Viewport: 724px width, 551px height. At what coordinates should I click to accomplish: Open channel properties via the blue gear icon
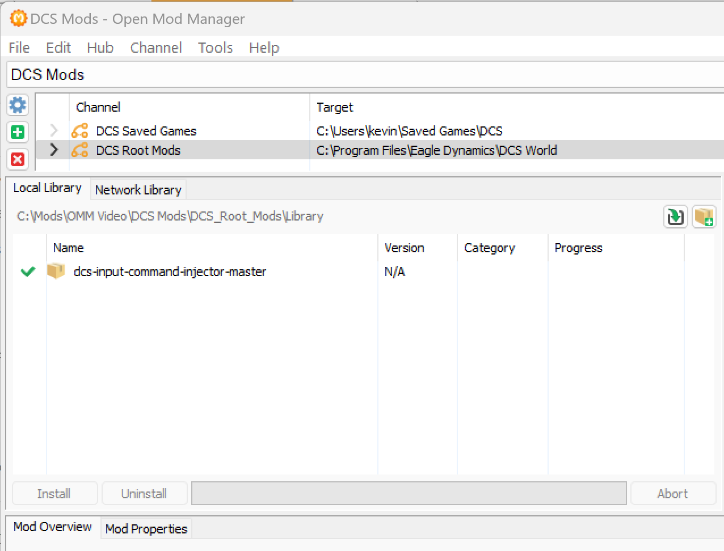point(18,105)
